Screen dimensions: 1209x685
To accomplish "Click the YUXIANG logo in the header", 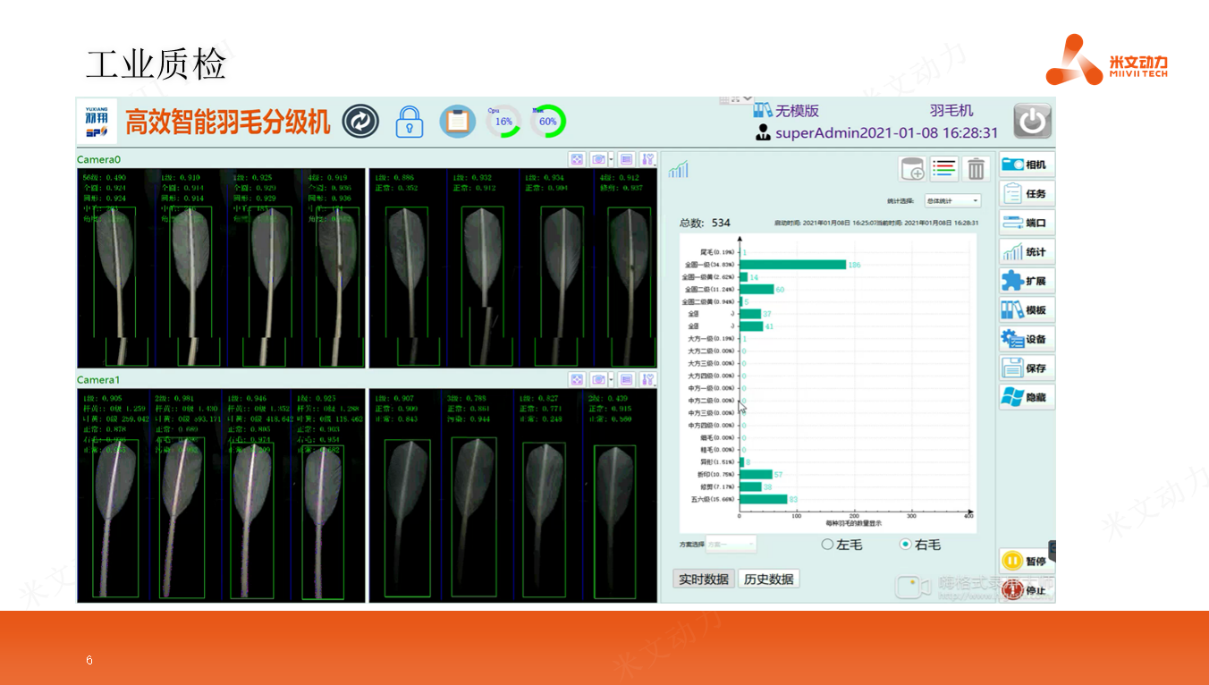I will pyautogui.click(x=97, y=121).
